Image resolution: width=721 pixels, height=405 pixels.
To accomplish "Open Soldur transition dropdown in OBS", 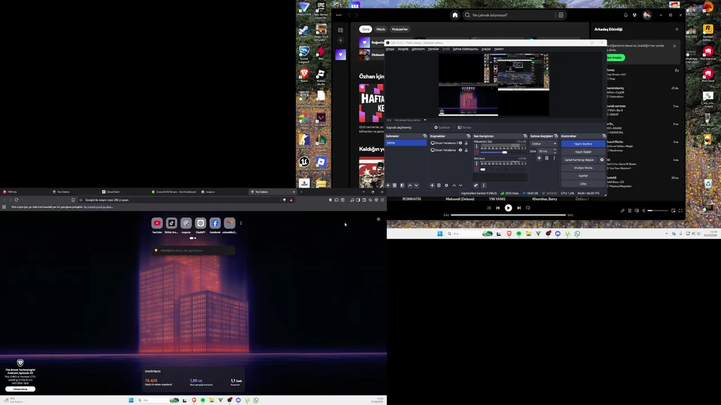I will pyautogui.click(x=544, y=143).
